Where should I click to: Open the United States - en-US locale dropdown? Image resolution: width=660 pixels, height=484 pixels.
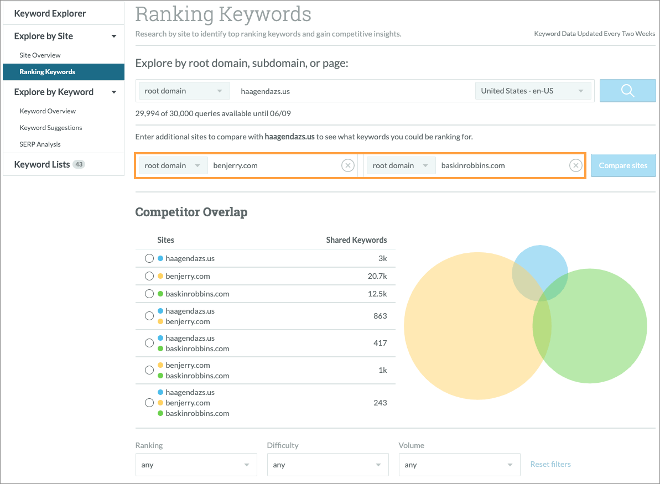pos(533,91)
